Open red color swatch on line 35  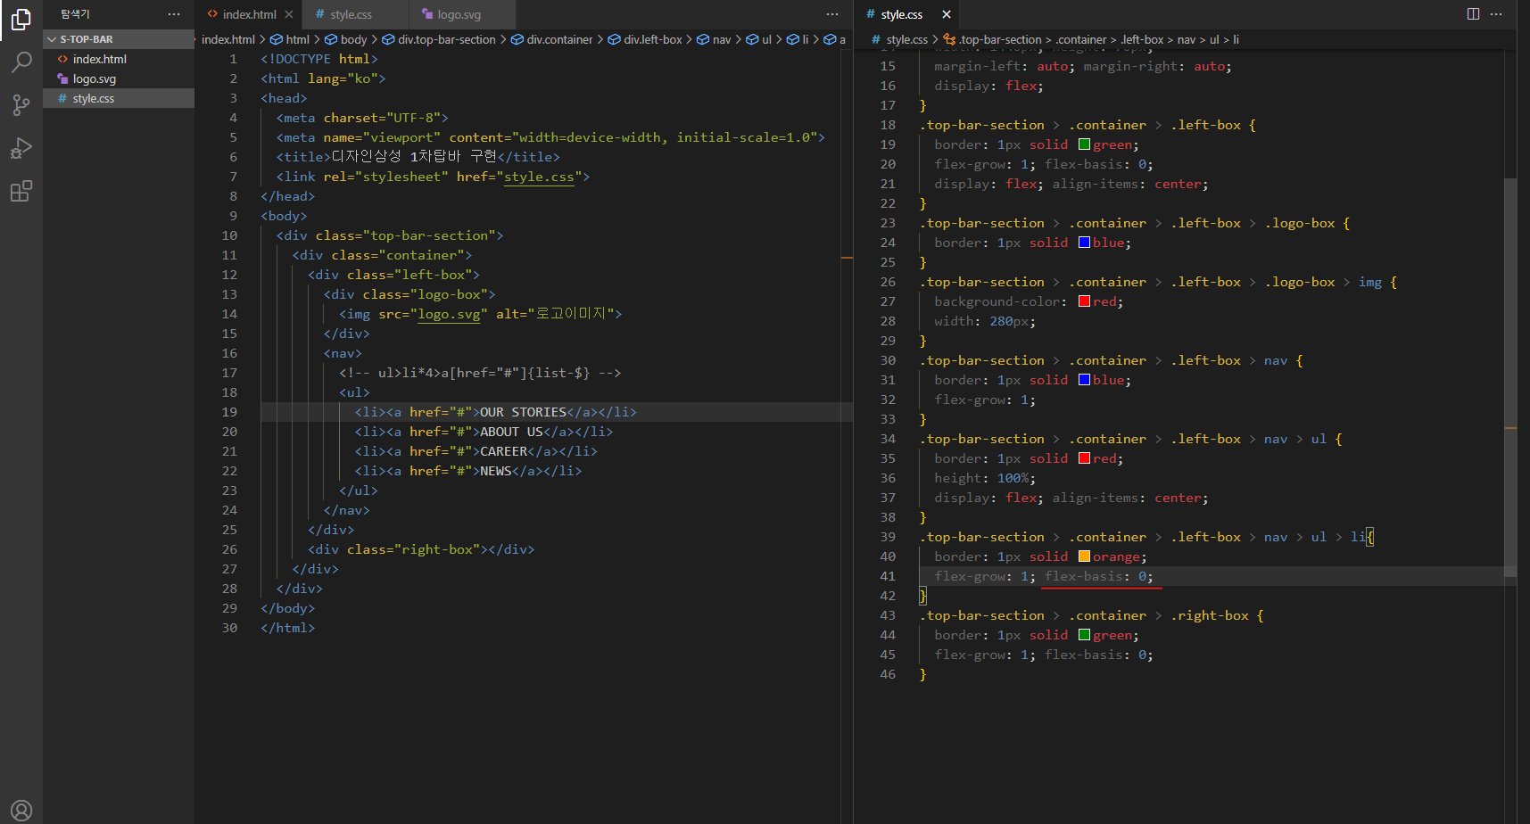click(x=1084, y=458)
